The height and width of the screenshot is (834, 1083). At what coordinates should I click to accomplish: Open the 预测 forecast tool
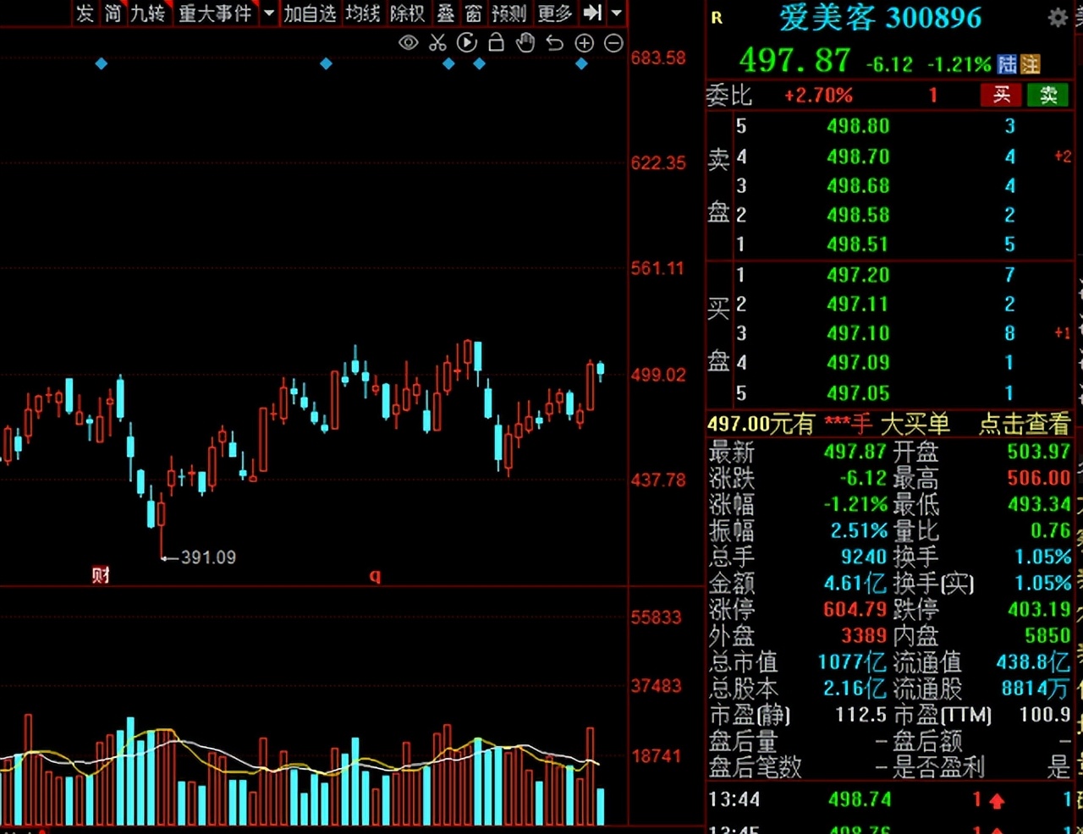tap(509, 14)
